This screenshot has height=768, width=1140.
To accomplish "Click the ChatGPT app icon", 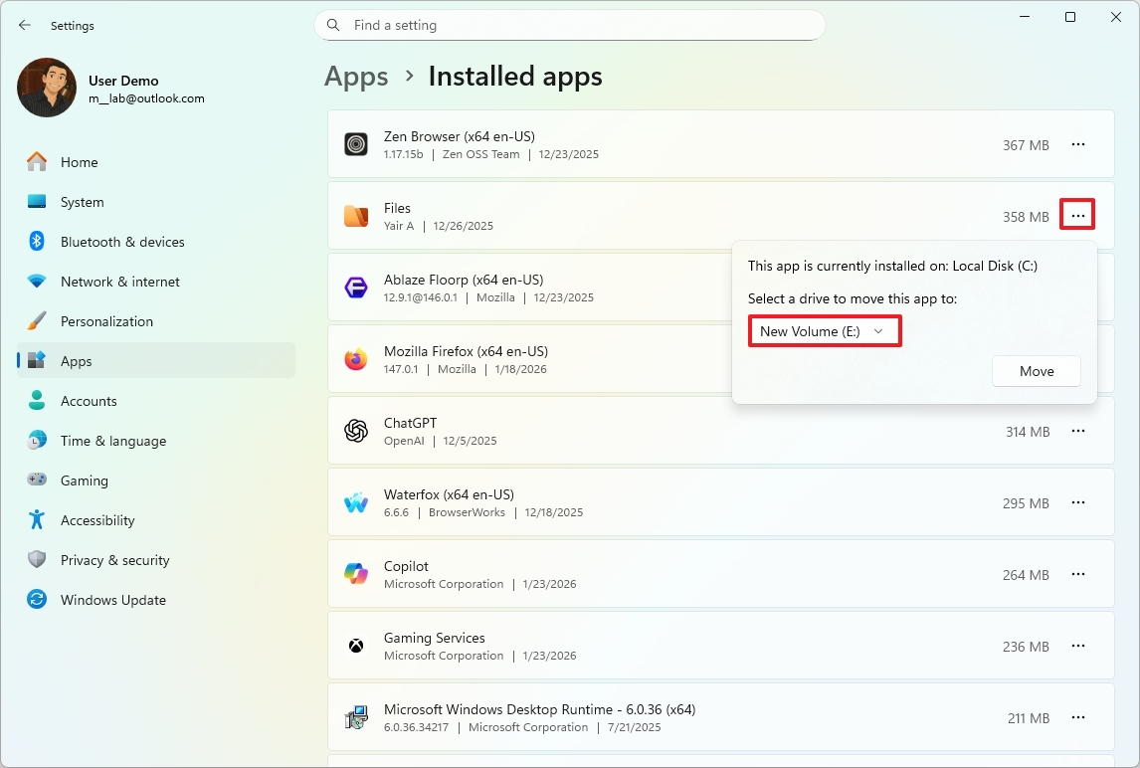I will (x=356, y=431).
